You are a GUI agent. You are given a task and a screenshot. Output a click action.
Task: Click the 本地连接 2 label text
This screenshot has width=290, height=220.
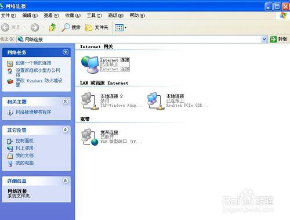[x=111, y=96]
